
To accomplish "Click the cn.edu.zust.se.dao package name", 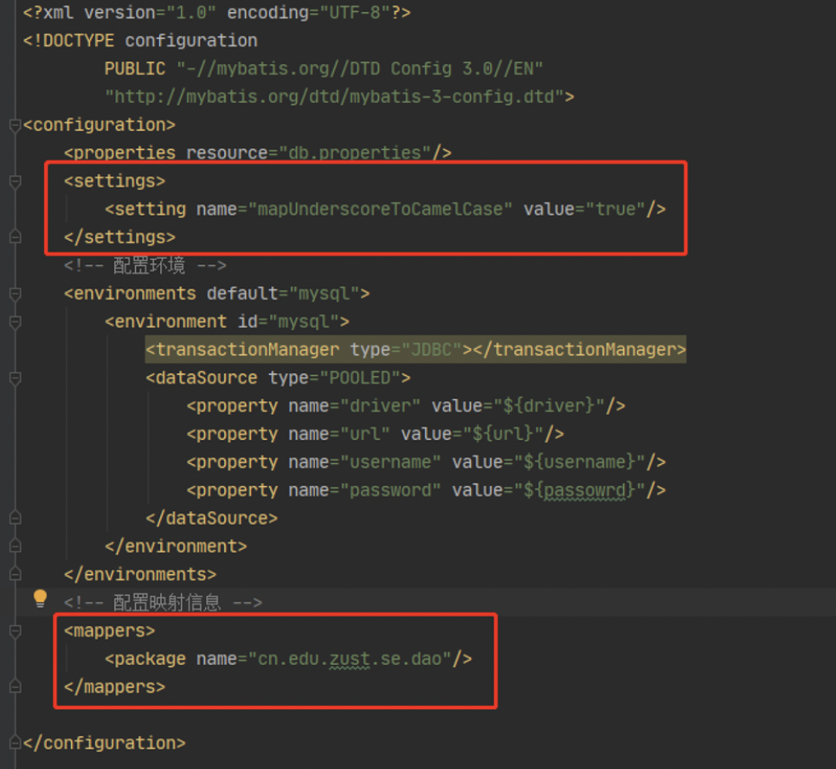I will (x=355, y=659).
